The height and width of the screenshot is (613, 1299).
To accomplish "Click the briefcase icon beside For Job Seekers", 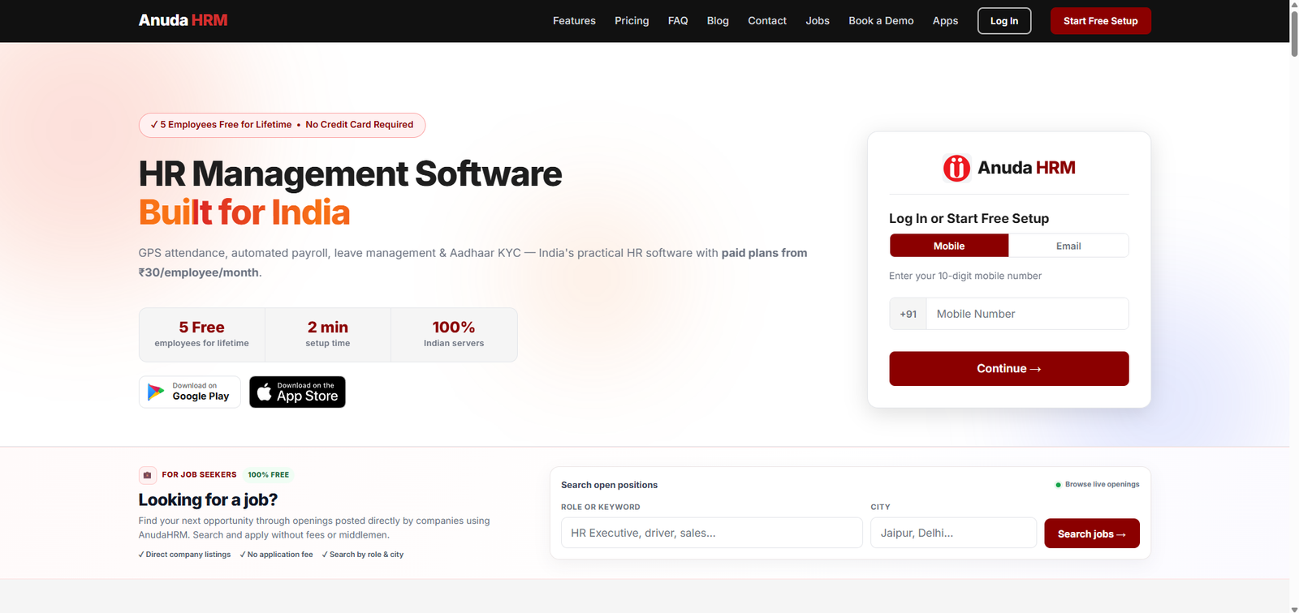I will coord(147,475).
